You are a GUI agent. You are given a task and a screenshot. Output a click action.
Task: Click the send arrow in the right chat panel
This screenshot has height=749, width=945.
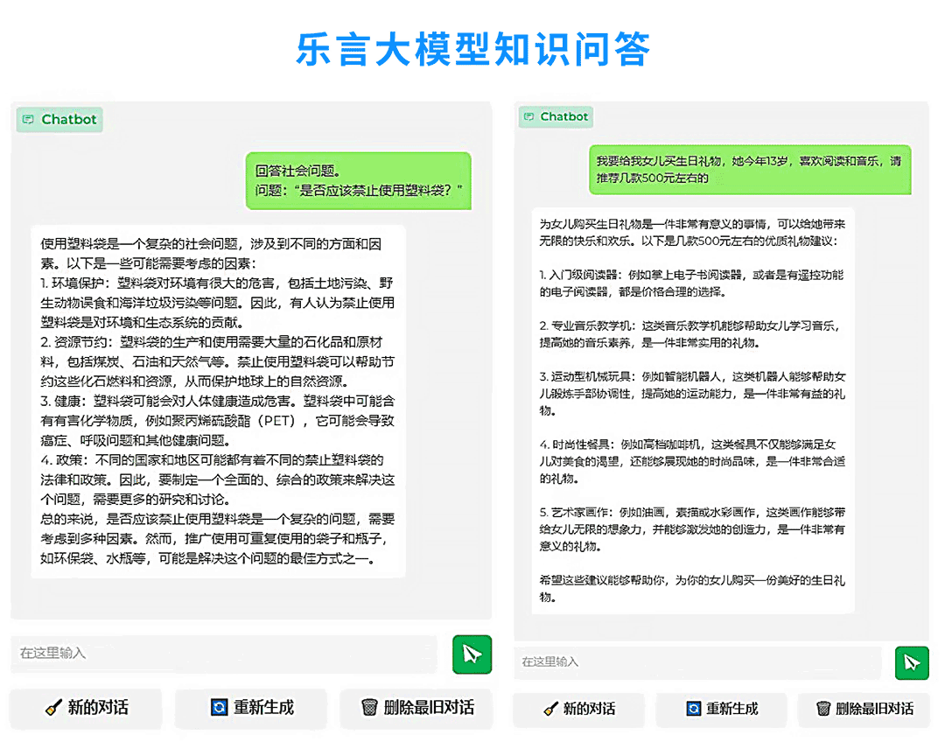click(912, 662)
